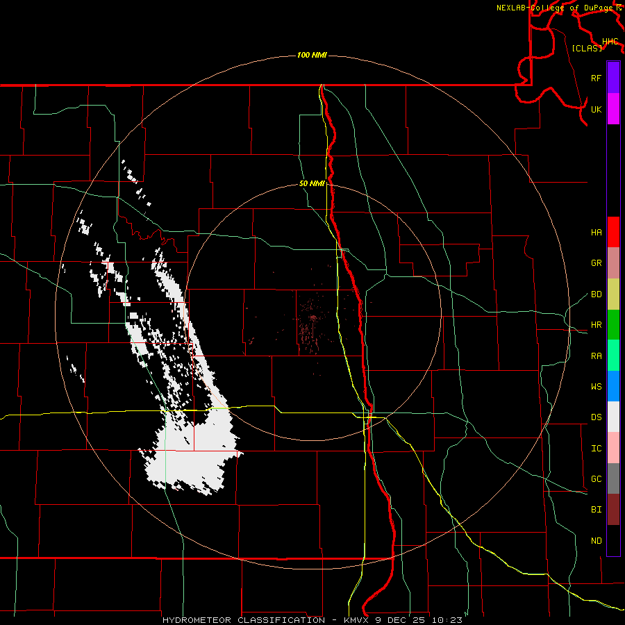
Task: Click the DS white legend color swatch
Action: pyautogui.click(x=613, y=417)
